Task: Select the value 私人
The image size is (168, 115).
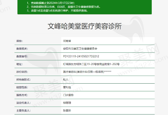Action: click(66, 80)
